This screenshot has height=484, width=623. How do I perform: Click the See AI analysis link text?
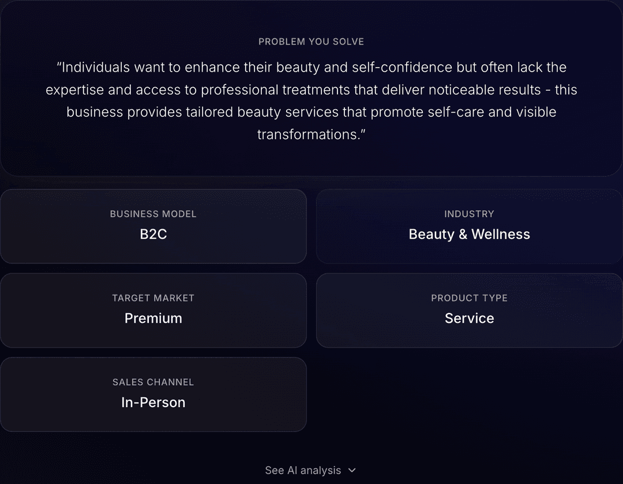[x=303, y=471]
